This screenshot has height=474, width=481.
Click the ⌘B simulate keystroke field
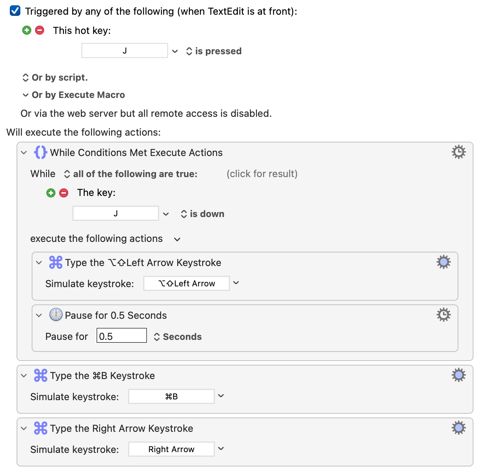pos(172,396)
